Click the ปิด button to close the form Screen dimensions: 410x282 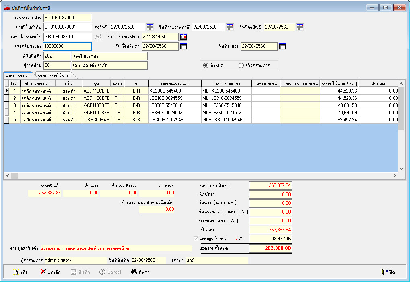[x=388, y=272]
